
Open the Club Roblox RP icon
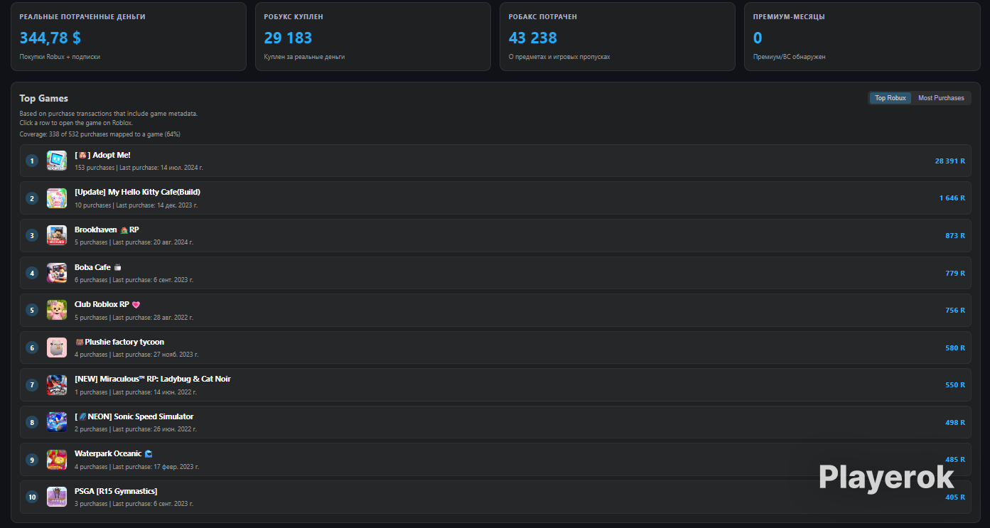click(57, 310)
